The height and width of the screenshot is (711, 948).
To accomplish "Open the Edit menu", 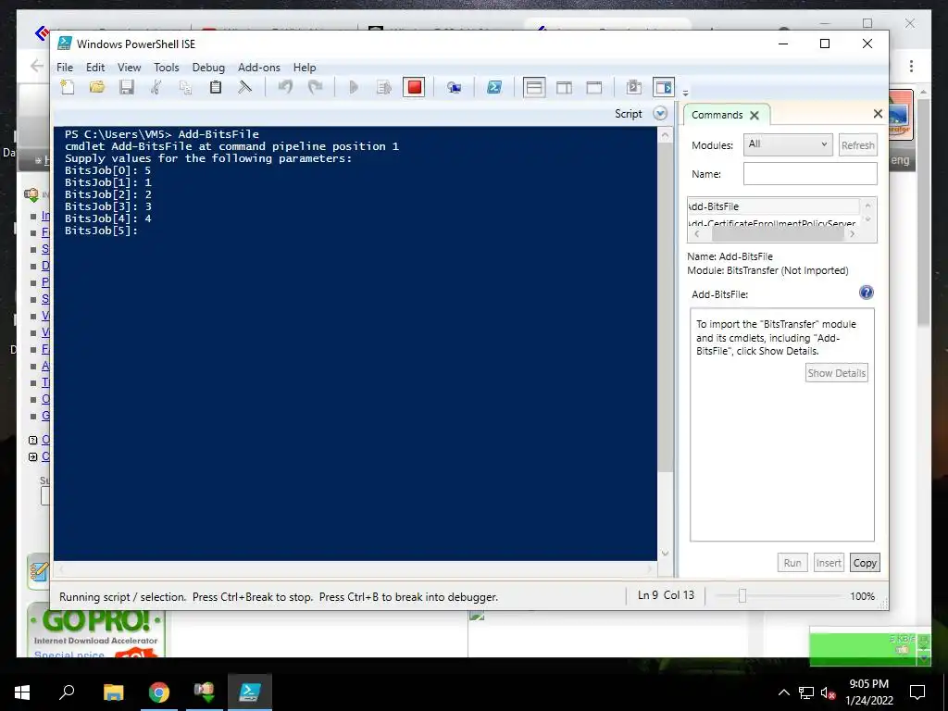I will [x=95, y=68].
